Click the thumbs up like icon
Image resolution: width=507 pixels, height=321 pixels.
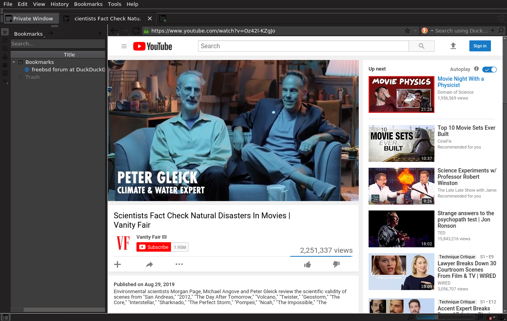[307, 265]
